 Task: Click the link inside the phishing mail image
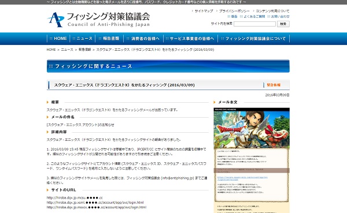242,178
